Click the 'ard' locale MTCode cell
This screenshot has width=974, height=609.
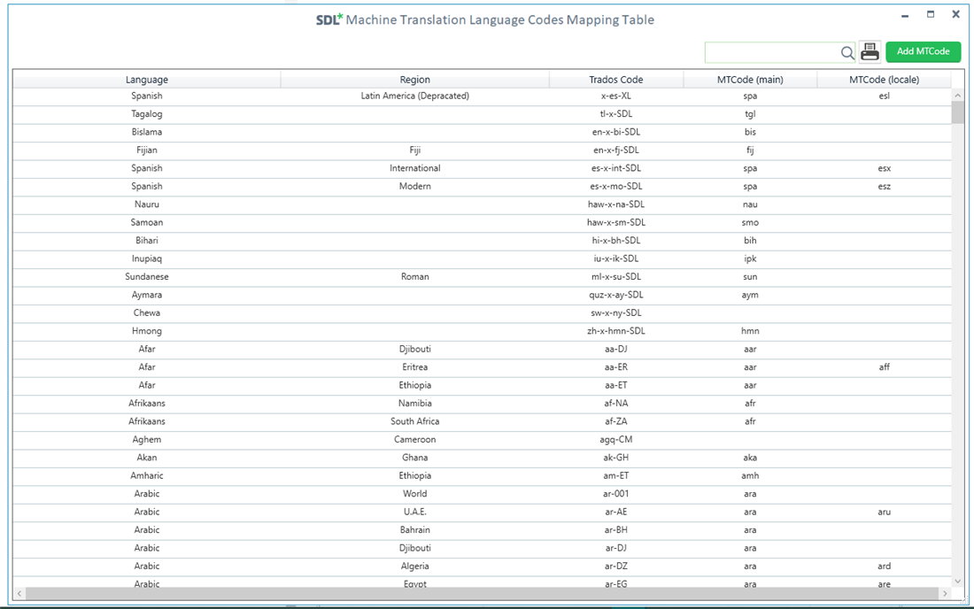pos(884,566)
